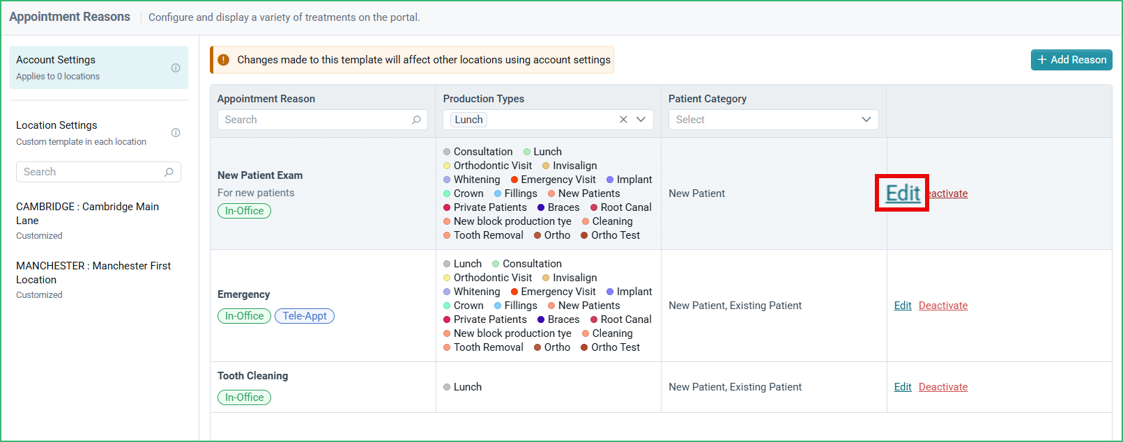This screenshot has height=442, width=1123.
Task: Deactivate the Emergency appointment reason
Action: coord(943,306)
